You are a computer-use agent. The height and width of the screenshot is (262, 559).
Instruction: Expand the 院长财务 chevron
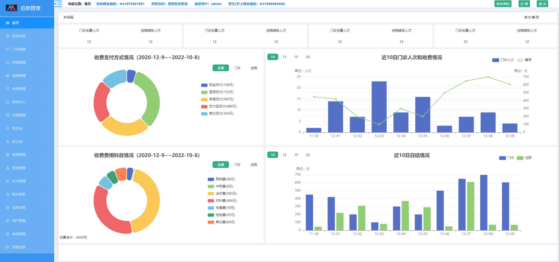48,194
